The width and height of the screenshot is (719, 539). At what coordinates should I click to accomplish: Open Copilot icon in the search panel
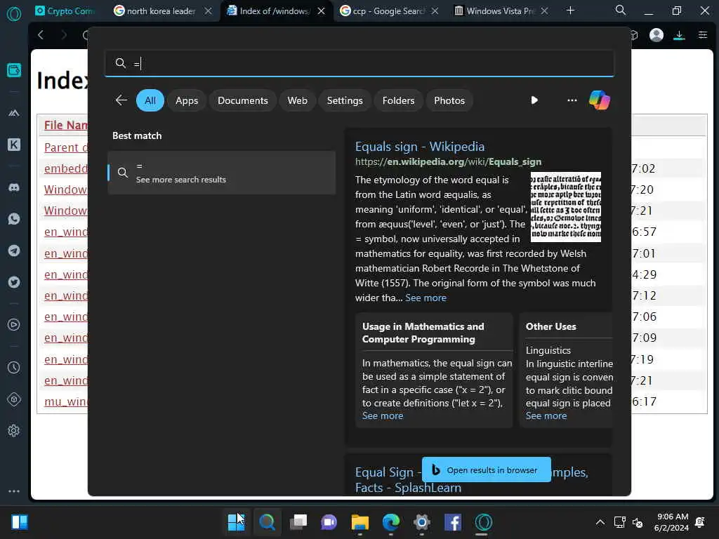coord(600,100)
